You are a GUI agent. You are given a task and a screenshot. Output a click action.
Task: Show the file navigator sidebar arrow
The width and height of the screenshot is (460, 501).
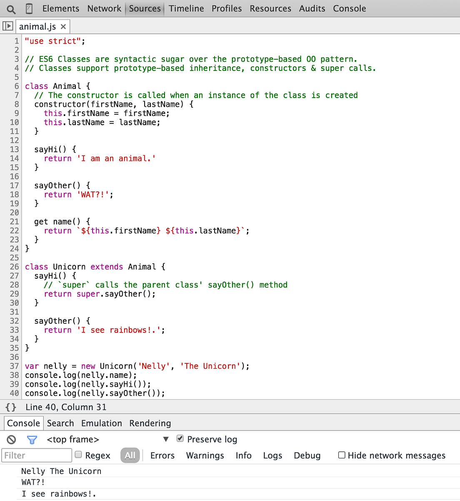[7, 26]
